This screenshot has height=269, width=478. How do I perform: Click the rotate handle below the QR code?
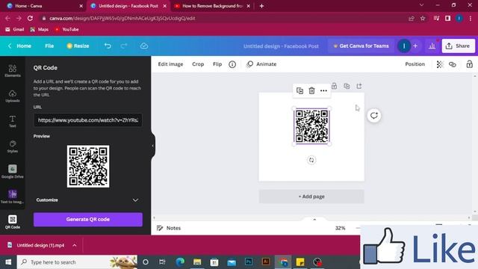pyautogui.click(x=311, y=160)
